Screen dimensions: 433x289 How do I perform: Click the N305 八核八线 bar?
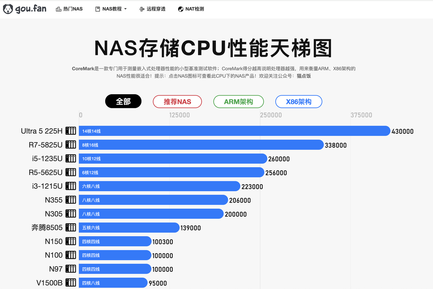(151, 214)
